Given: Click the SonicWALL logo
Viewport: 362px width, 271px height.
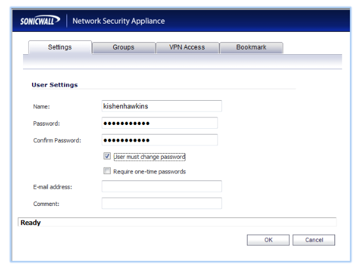Looking at the screenshot, I should point(40,20).
